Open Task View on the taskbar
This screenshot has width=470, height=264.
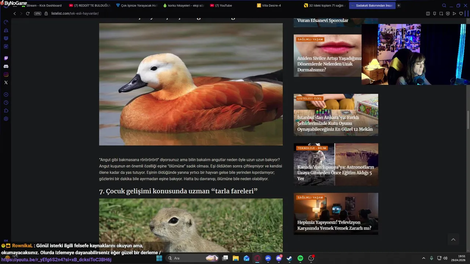(x=225, y=258)
